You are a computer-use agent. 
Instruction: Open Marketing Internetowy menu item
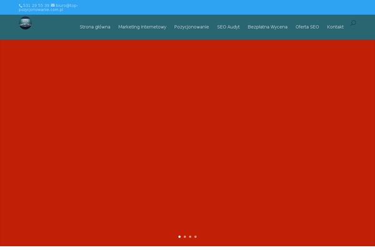[x=142, y=27]
